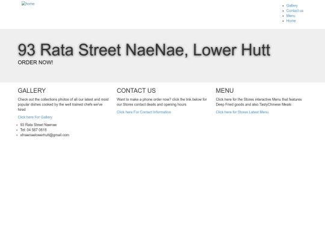Click the paragraph about the Stores interactive Menu
This screenshot has width=325, height=244.
click(259, 102)
